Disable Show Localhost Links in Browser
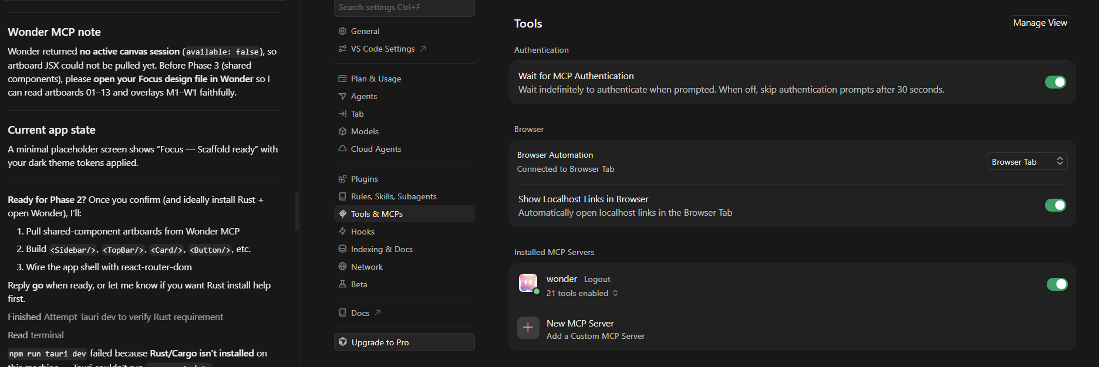The height and width of the screenshot is (367, 1099). [x=1056, y=205]
